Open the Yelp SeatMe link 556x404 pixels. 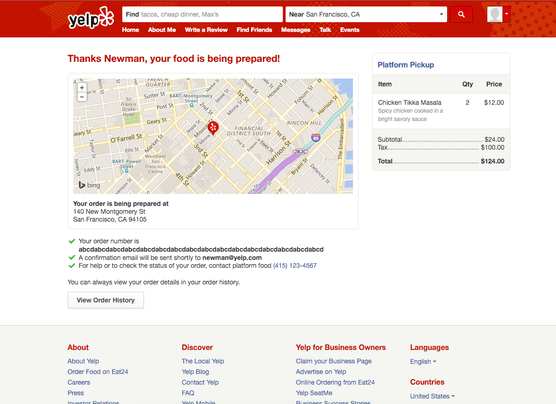click(x=314, y=393)
